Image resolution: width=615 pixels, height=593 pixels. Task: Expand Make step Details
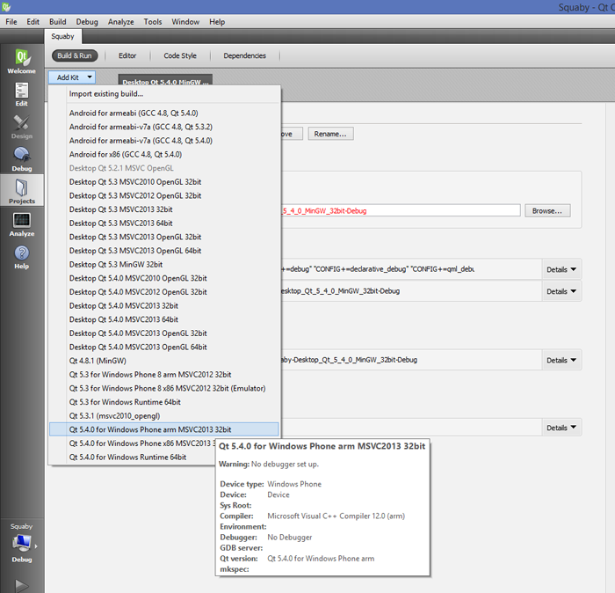click(561, 291)
